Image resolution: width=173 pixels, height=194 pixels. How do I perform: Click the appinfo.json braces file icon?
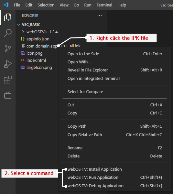pyautogui.click(x=23, y=39)
